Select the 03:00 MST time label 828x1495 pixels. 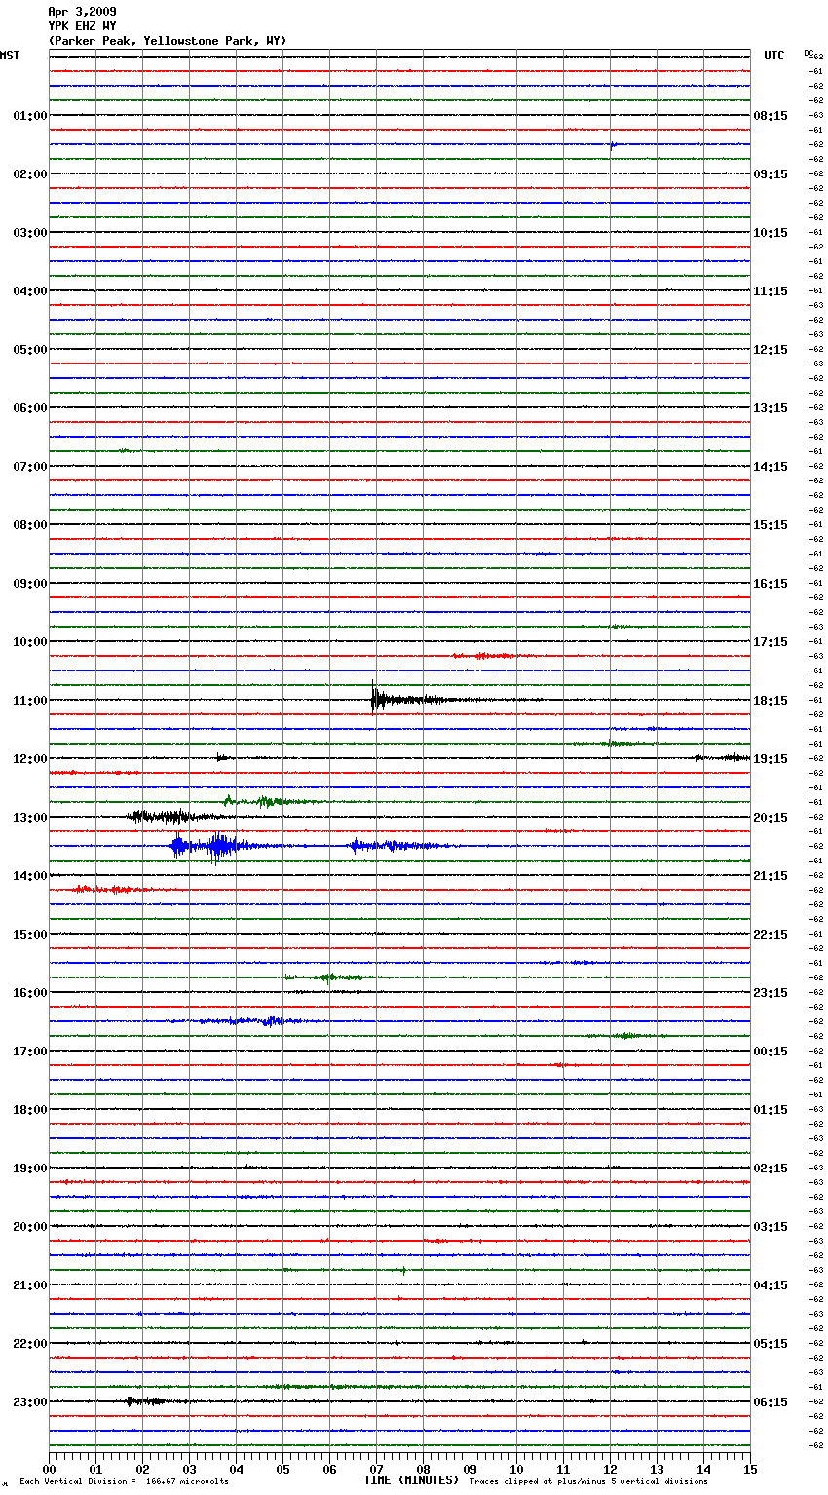coord(30,233)
